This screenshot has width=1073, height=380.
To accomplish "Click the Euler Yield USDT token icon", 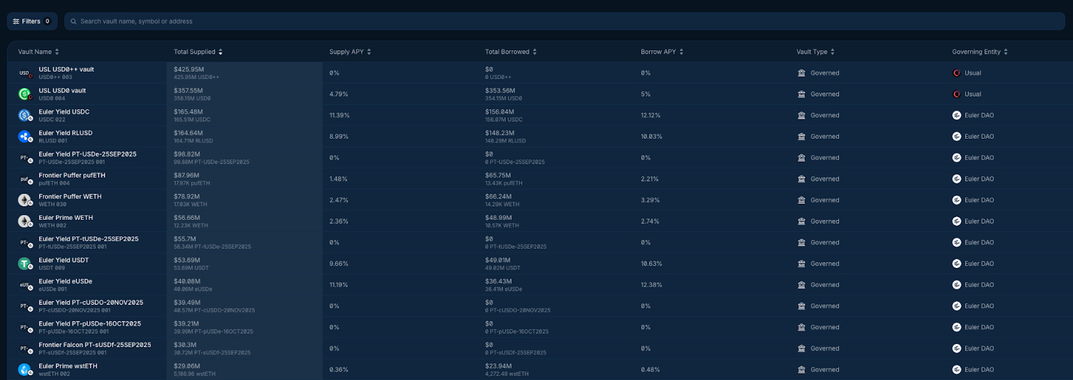I will tap(25, 264).
